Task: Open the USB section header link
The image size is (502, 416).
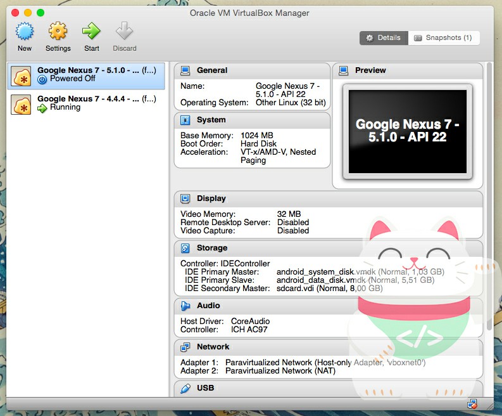Action: tap(205, 387)
